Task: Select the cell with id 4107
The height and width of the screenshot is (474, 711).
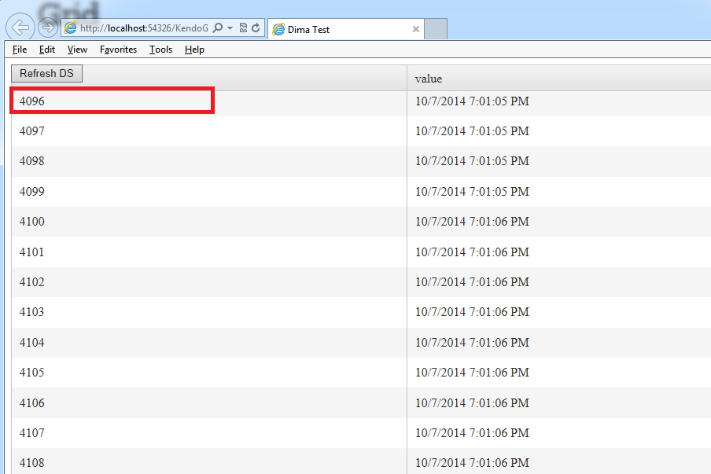Action: 209,433
